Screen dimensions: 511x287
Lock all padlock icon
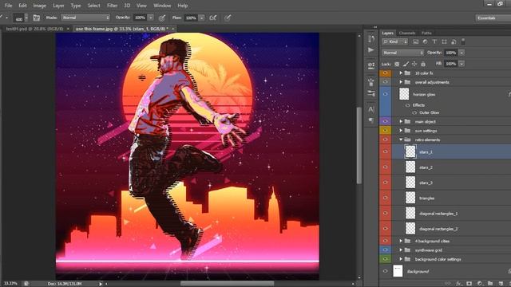pyautogui.click(x=423, y=64)
